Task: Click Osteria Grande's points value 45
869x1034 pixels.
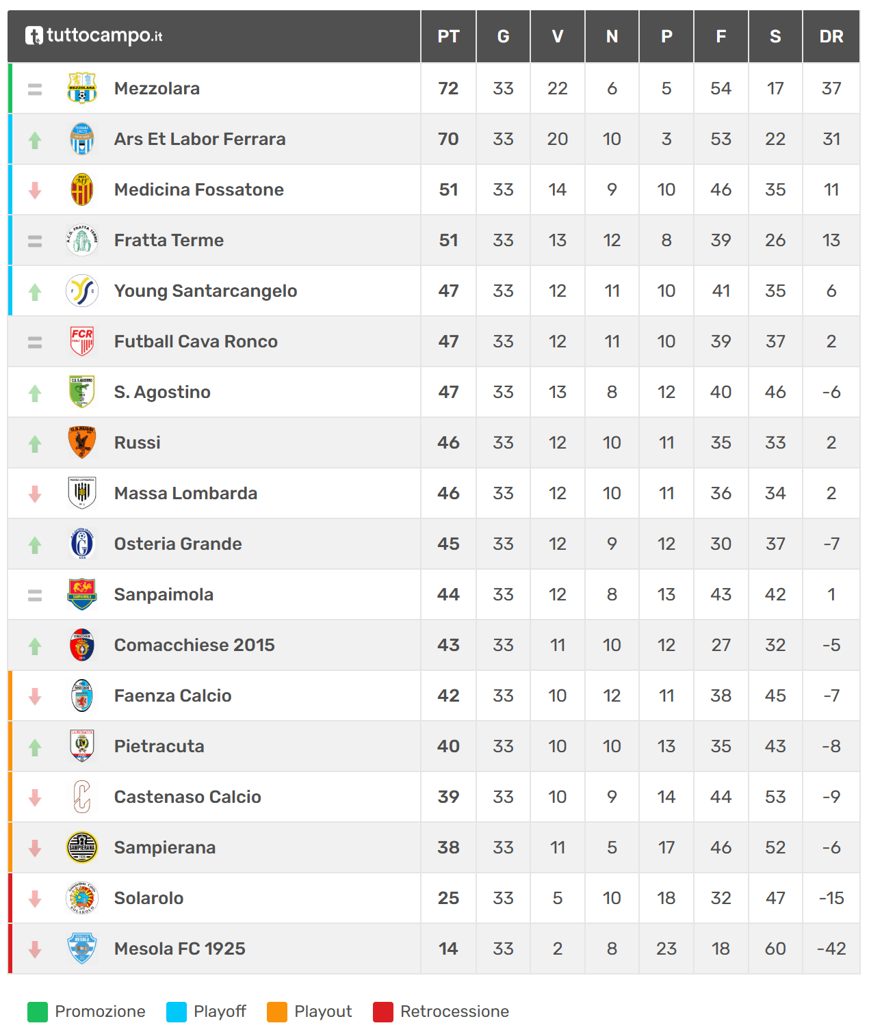Action: click(448, 544)
